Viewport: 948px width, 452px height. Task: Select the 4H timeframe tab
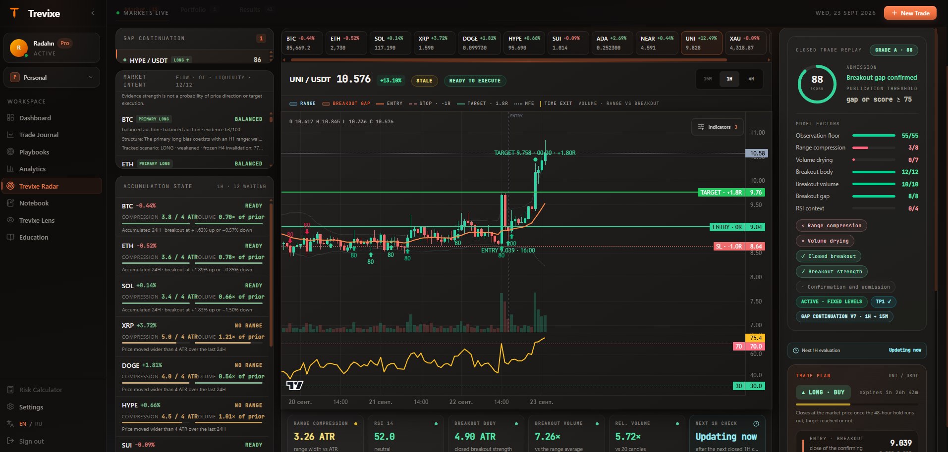751,79
